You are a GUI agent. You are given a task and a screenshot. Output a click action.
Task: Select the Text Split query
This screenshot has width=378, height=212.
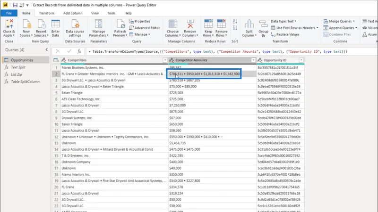point(18,67)
